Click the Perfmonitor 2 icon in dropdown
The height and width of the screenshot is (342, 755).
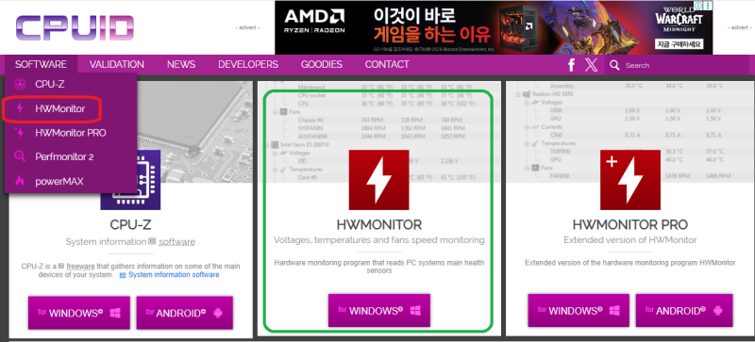point(20,156)
